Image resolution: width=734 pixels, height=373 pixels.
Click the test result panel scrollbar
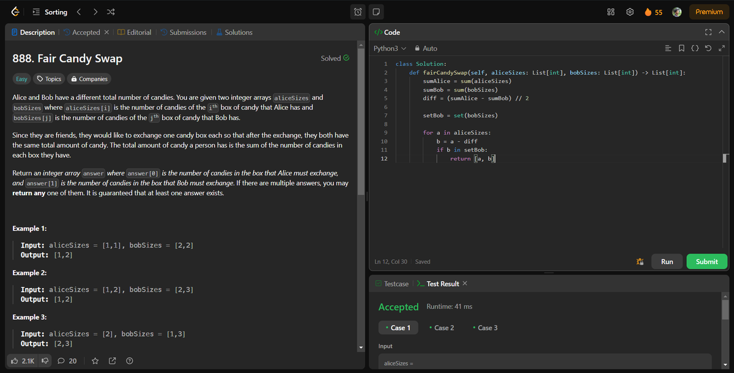point(725,310)
